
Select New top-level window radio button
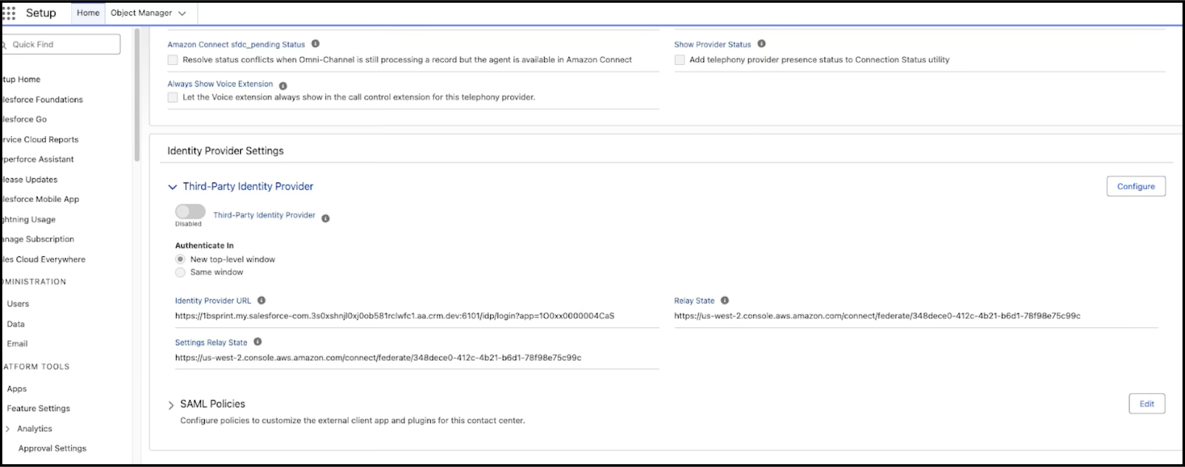point(180,259)
